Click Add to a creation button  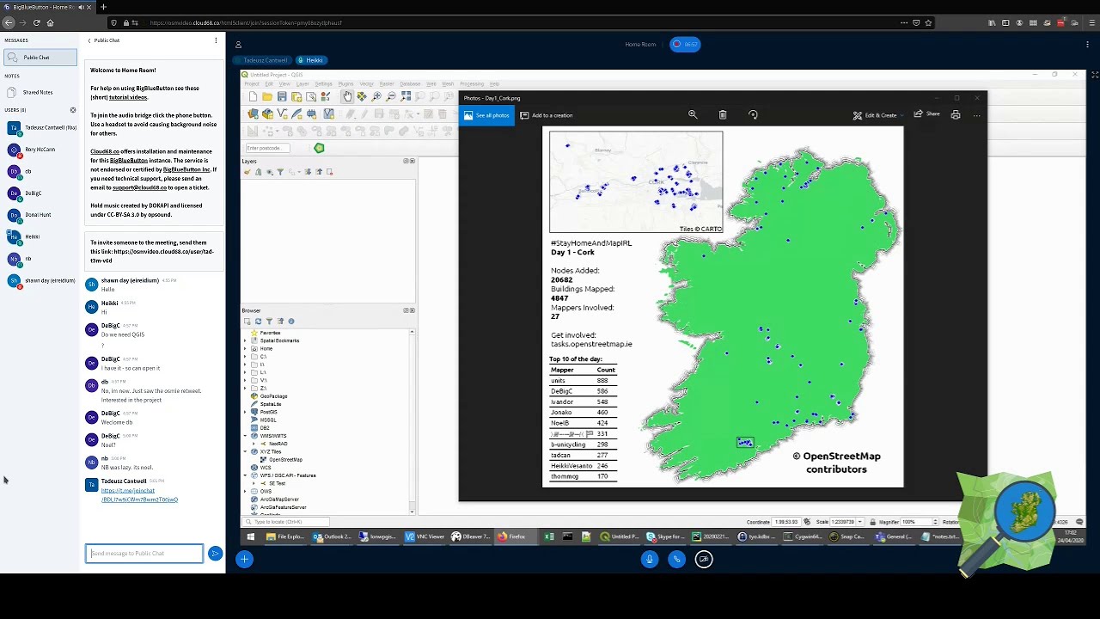coord(547,115)
